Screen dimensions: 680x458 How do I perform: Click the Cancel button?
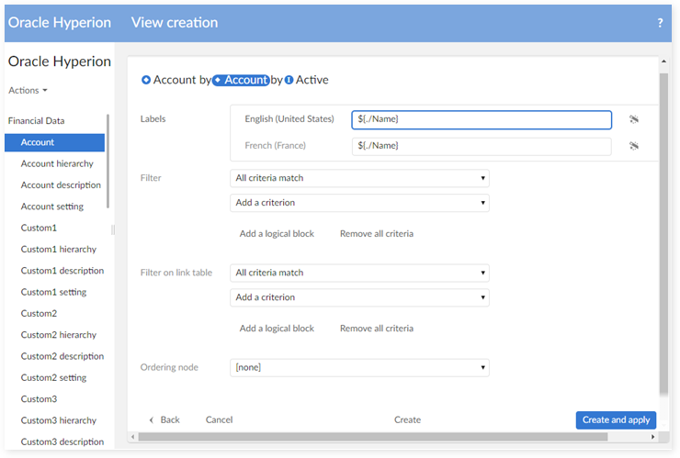(219, 420)
